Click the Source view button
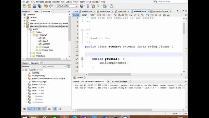Viewport: 209px width, 118px height. (76, 15)
